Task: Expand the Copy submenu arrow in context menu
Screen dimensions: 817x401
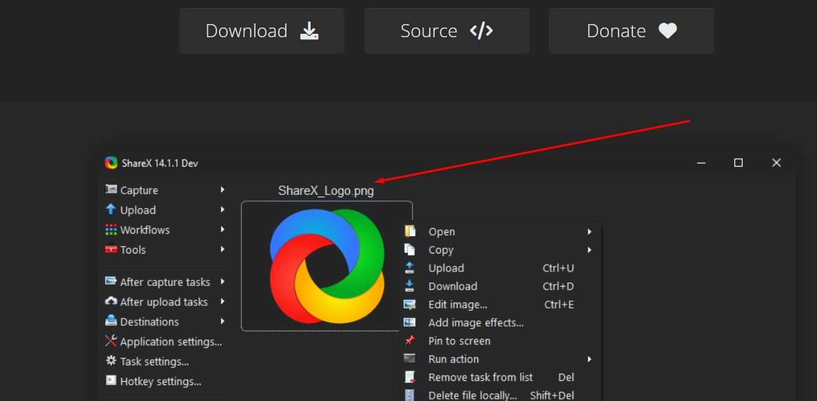Action: pyautogui.click(x=590, y=250)
